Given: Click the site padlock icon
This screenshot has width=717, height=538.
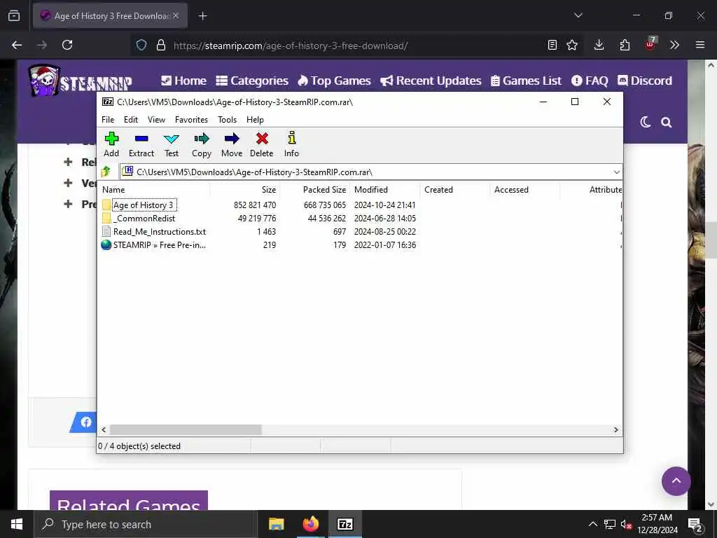Looking at the screenshot, I should click(x=161, y=46).
